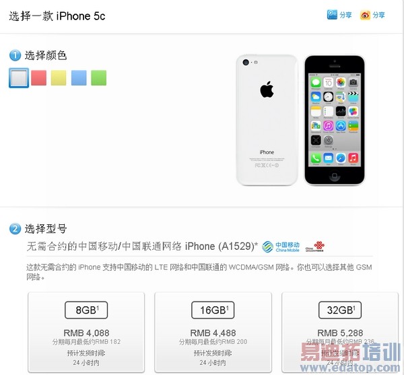Click the Sina 分享 share link

coord(378,15)
